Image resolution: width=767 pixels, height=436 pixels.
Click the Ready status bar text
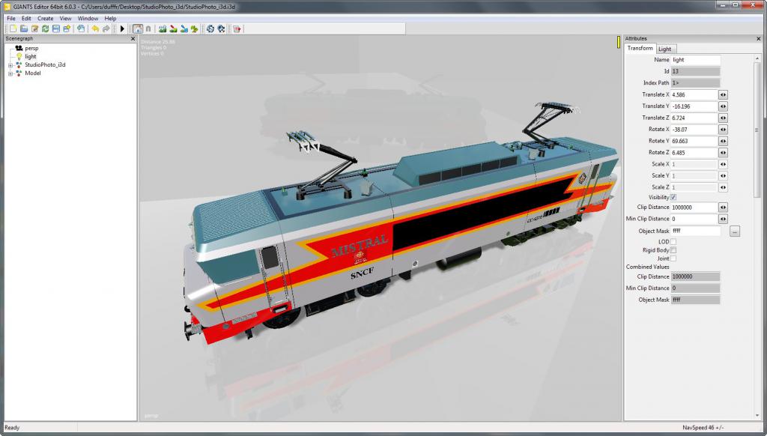[12, 428]
